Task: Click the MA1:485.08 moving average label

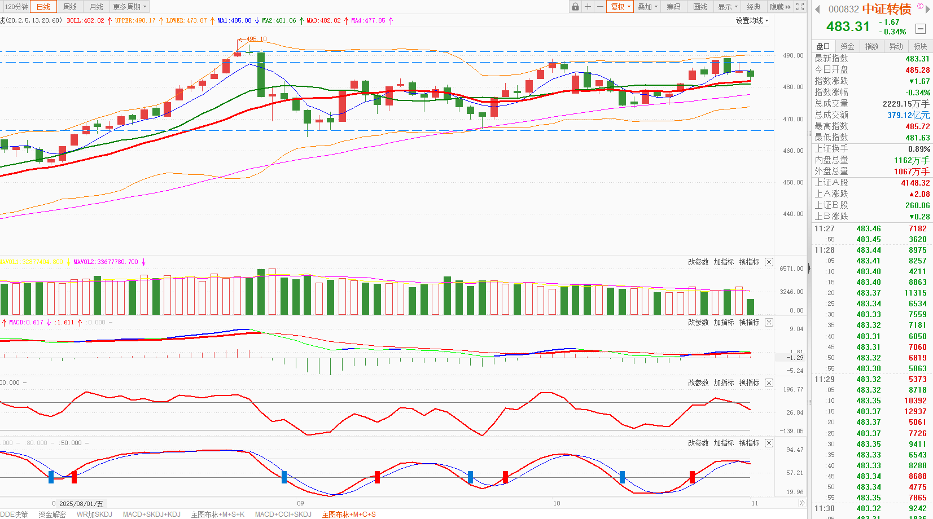Action: tap(234, 20)
